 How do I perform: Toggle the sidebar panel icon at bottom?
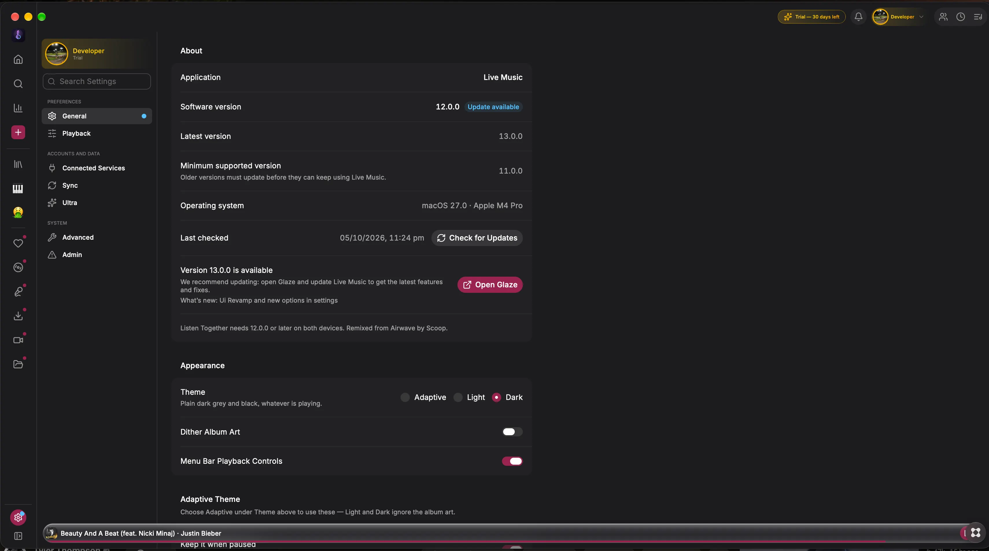click(18, 536)
